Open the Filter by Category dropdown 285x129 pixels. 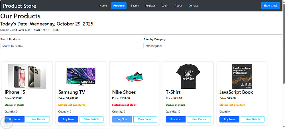tap(213, 46)
